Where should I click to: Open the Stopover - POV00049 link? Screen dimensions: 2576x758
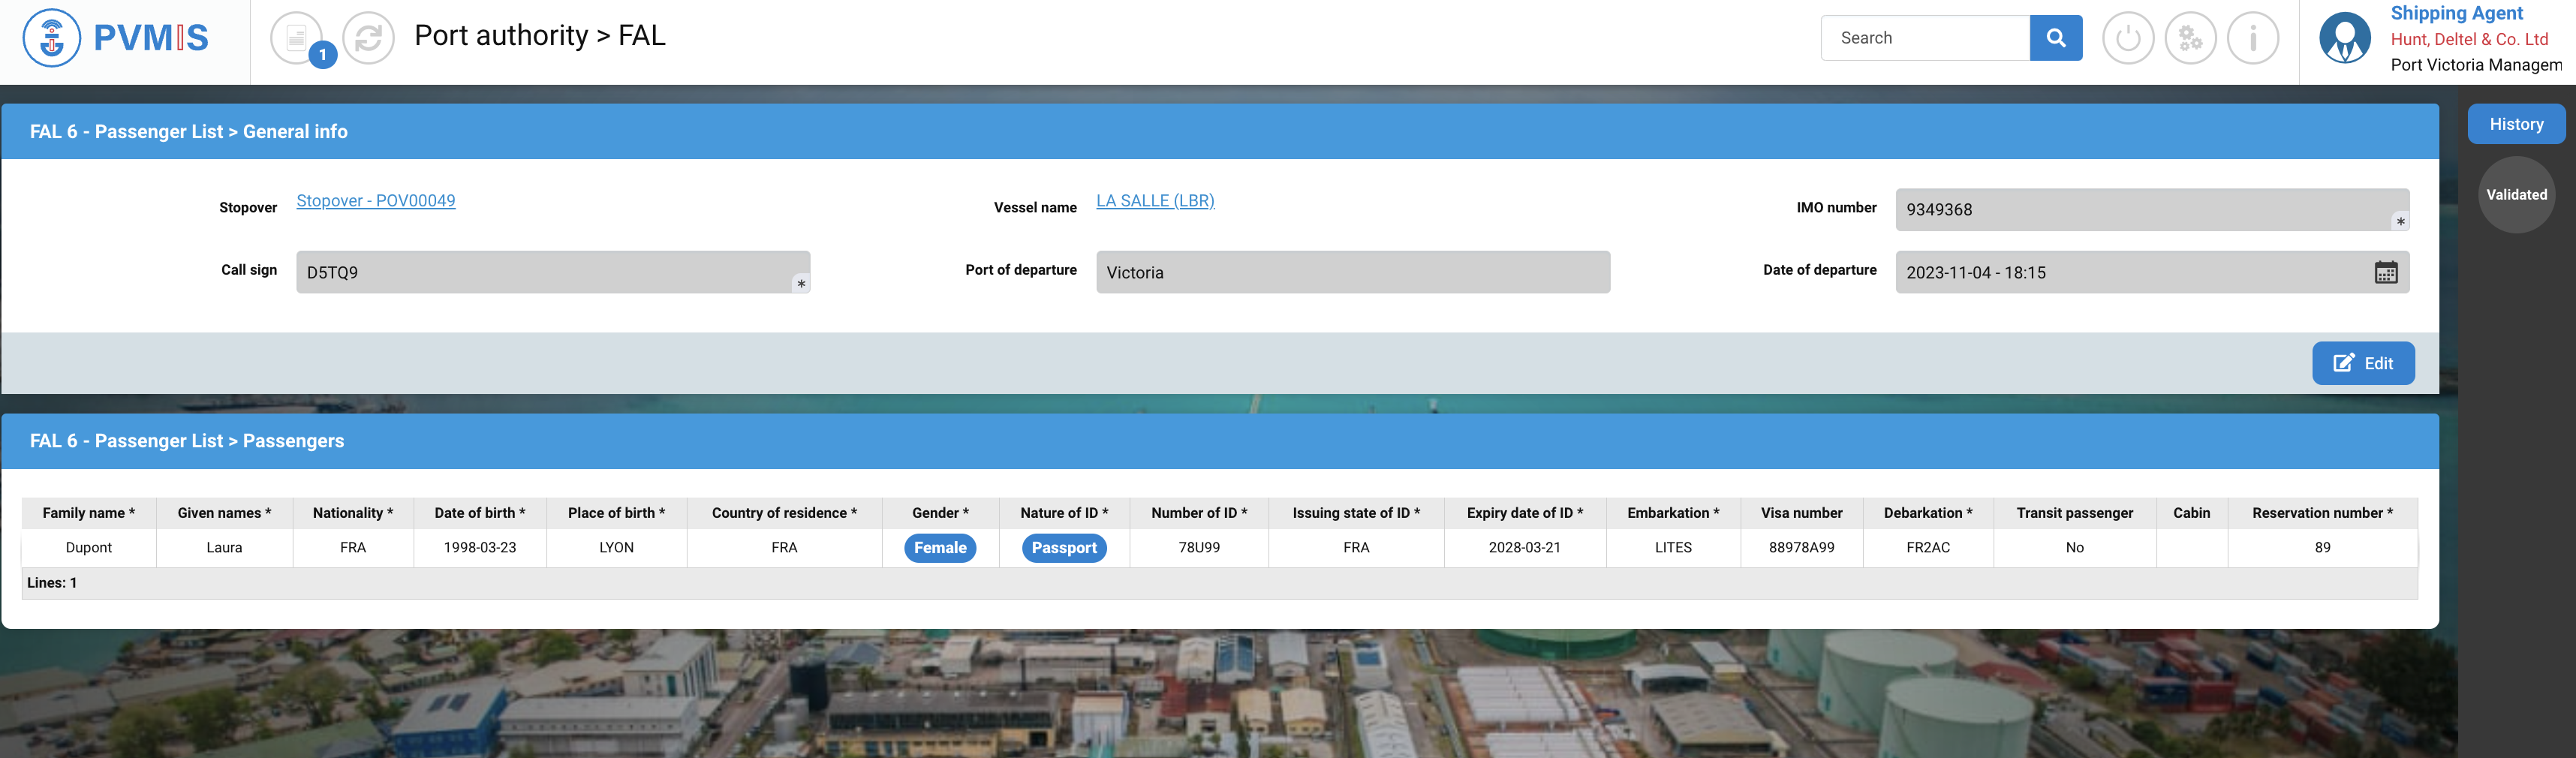(x=376, y=201)
